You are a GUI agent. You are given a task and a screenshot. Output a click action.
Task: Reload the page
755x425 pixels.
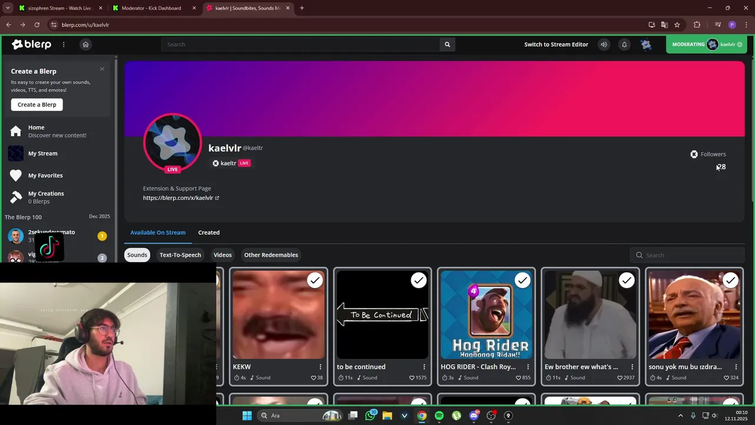37,25
